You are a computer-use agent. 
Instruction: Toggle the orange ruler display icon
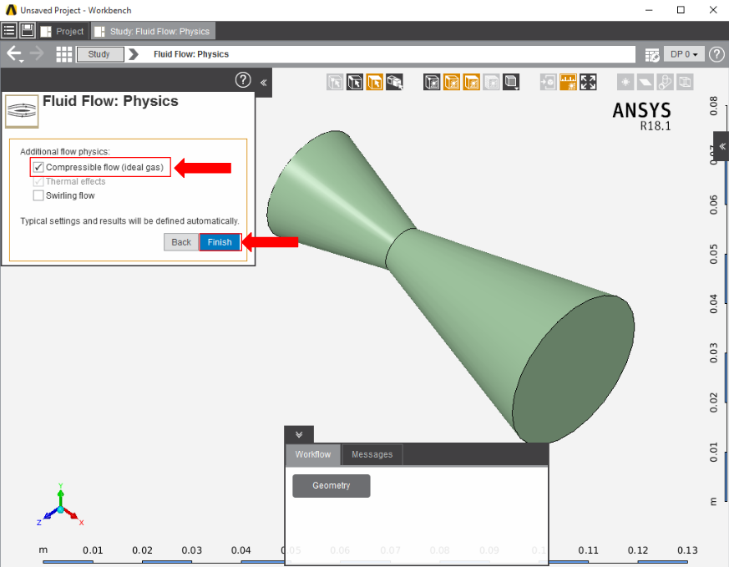click(568, 83)
